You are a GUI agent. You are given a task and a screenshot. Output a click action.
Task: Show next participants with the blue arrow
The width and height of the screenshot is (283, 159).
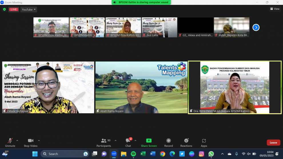tap(256, 27)
